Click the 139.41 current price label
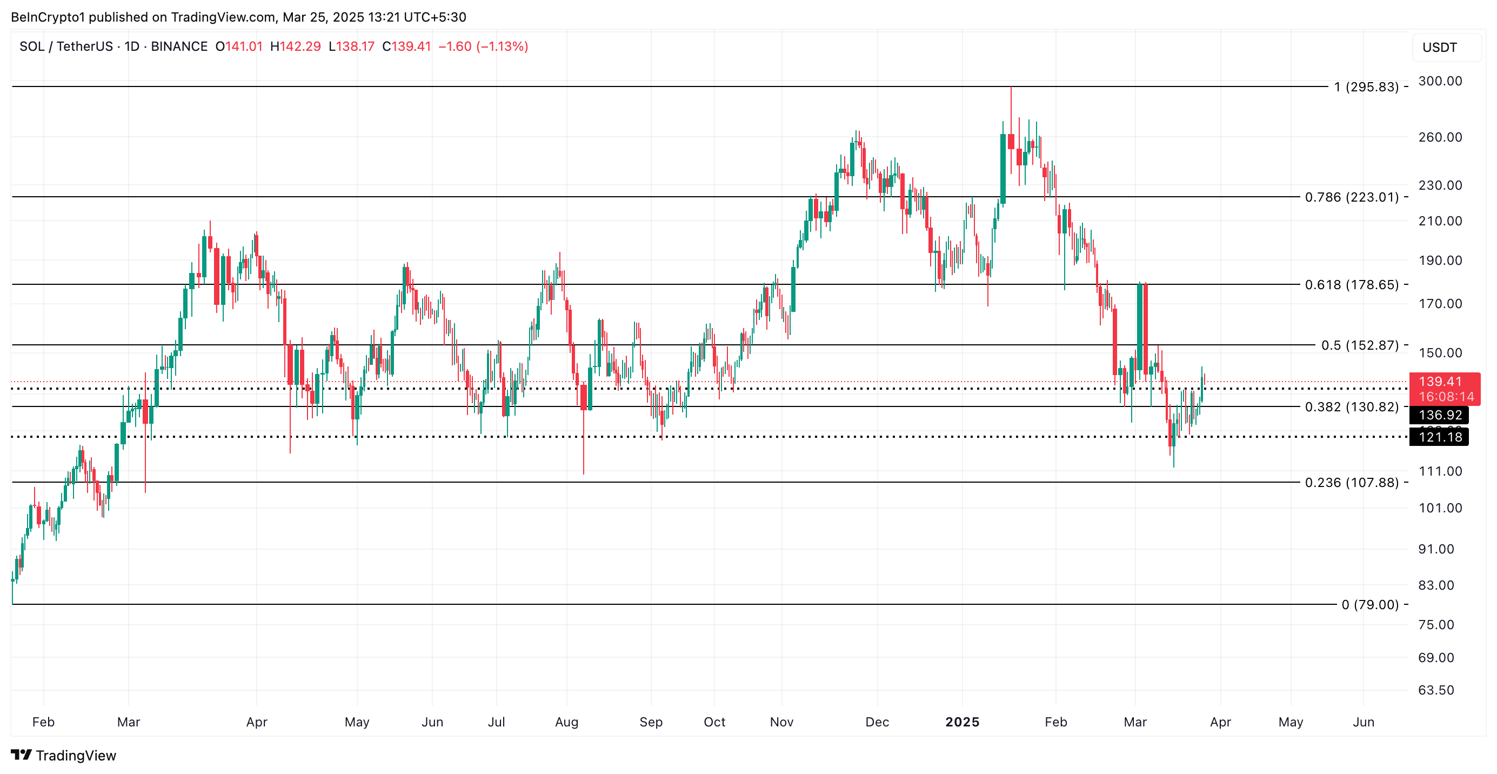Screen dimensions: 1497x774 point(1440,381)
